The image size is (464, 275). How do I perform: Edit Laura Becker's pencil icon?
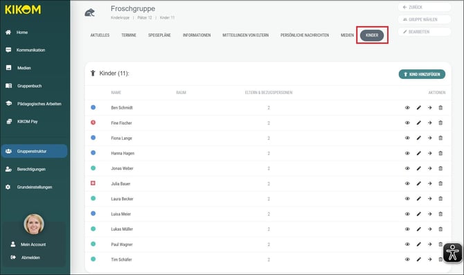click(419, 199)
